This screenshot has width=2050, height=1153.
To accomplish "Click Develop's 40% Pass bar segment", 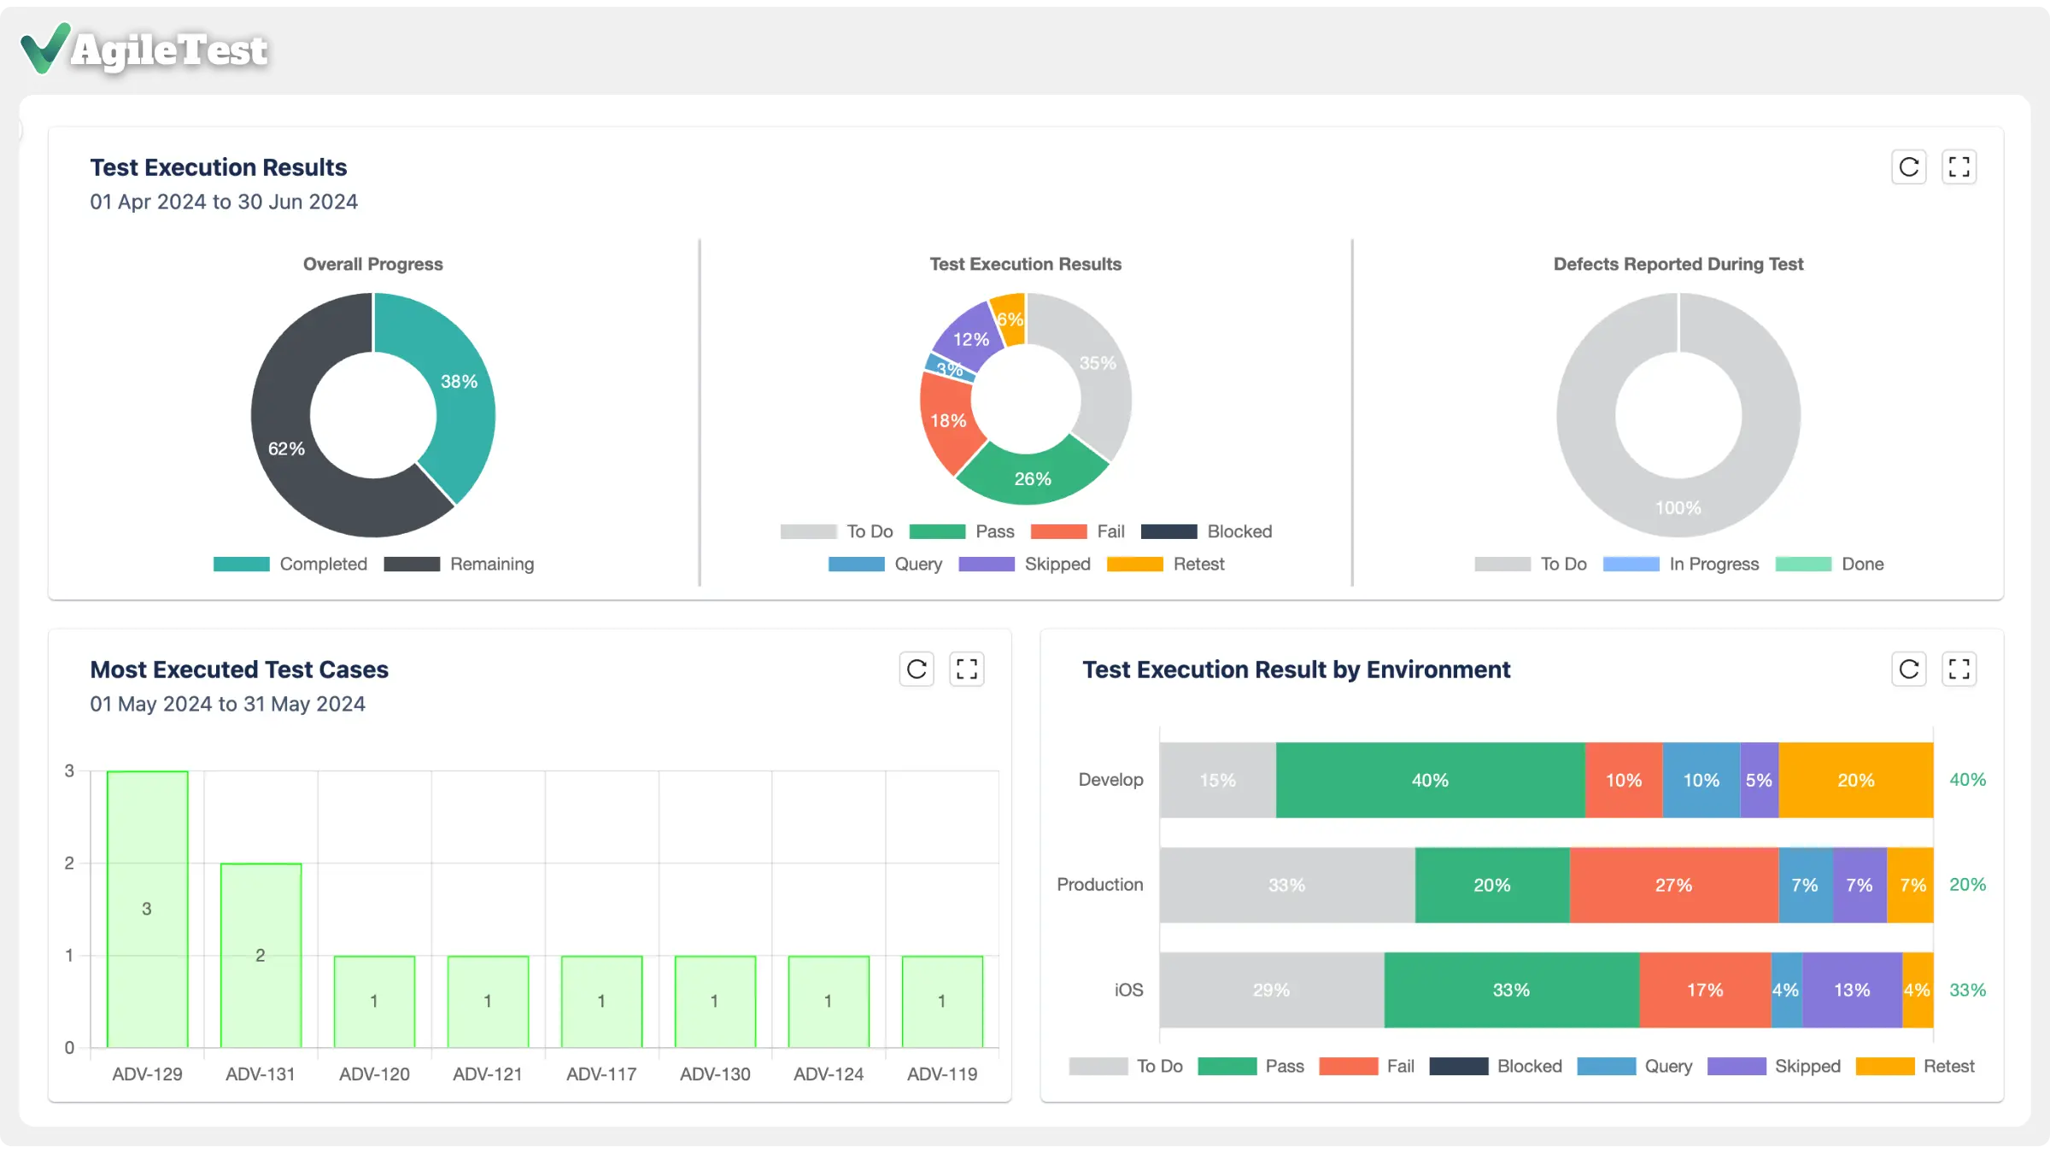I will pyautogui.click(x=1430, y=780).
